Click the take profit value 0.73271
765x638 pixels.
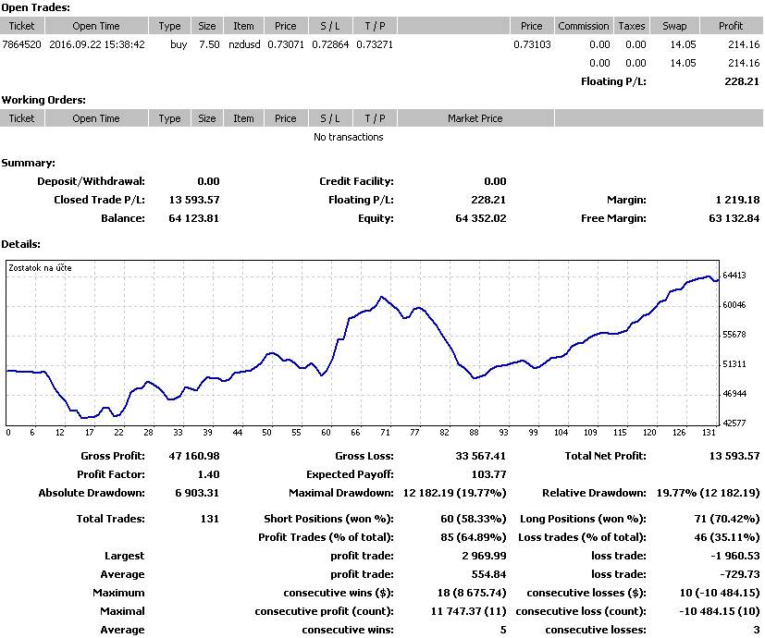coord(375,44)
